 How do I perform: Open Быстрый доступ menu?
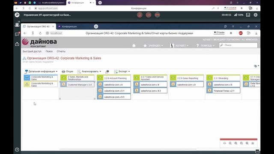tap(32, 51)
